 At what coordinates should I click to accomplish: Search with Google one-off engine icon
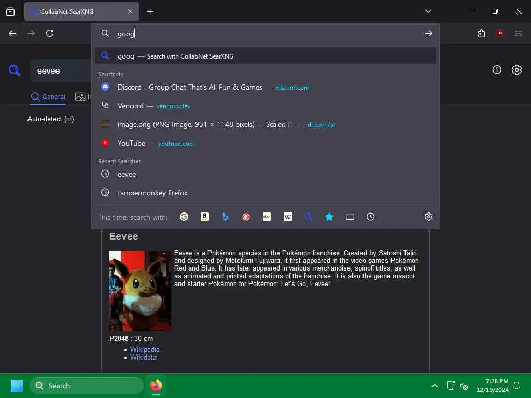184,217
